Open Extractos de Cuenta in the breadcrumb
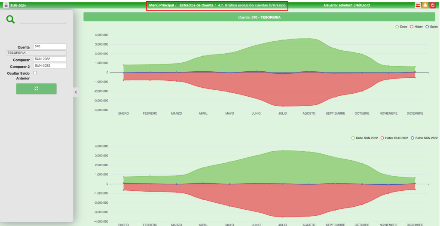Image resolution: width=440 pixels, height=226 pixels. pyautogui.click(x=196, y=5)
